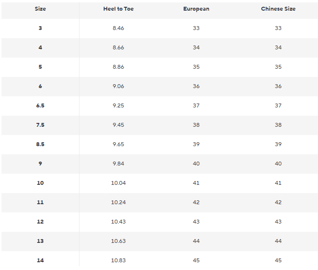Click Chinese Size 34 cell
Image resolution: width=318 pixels, height=270 pixels.
pos(278,47)
